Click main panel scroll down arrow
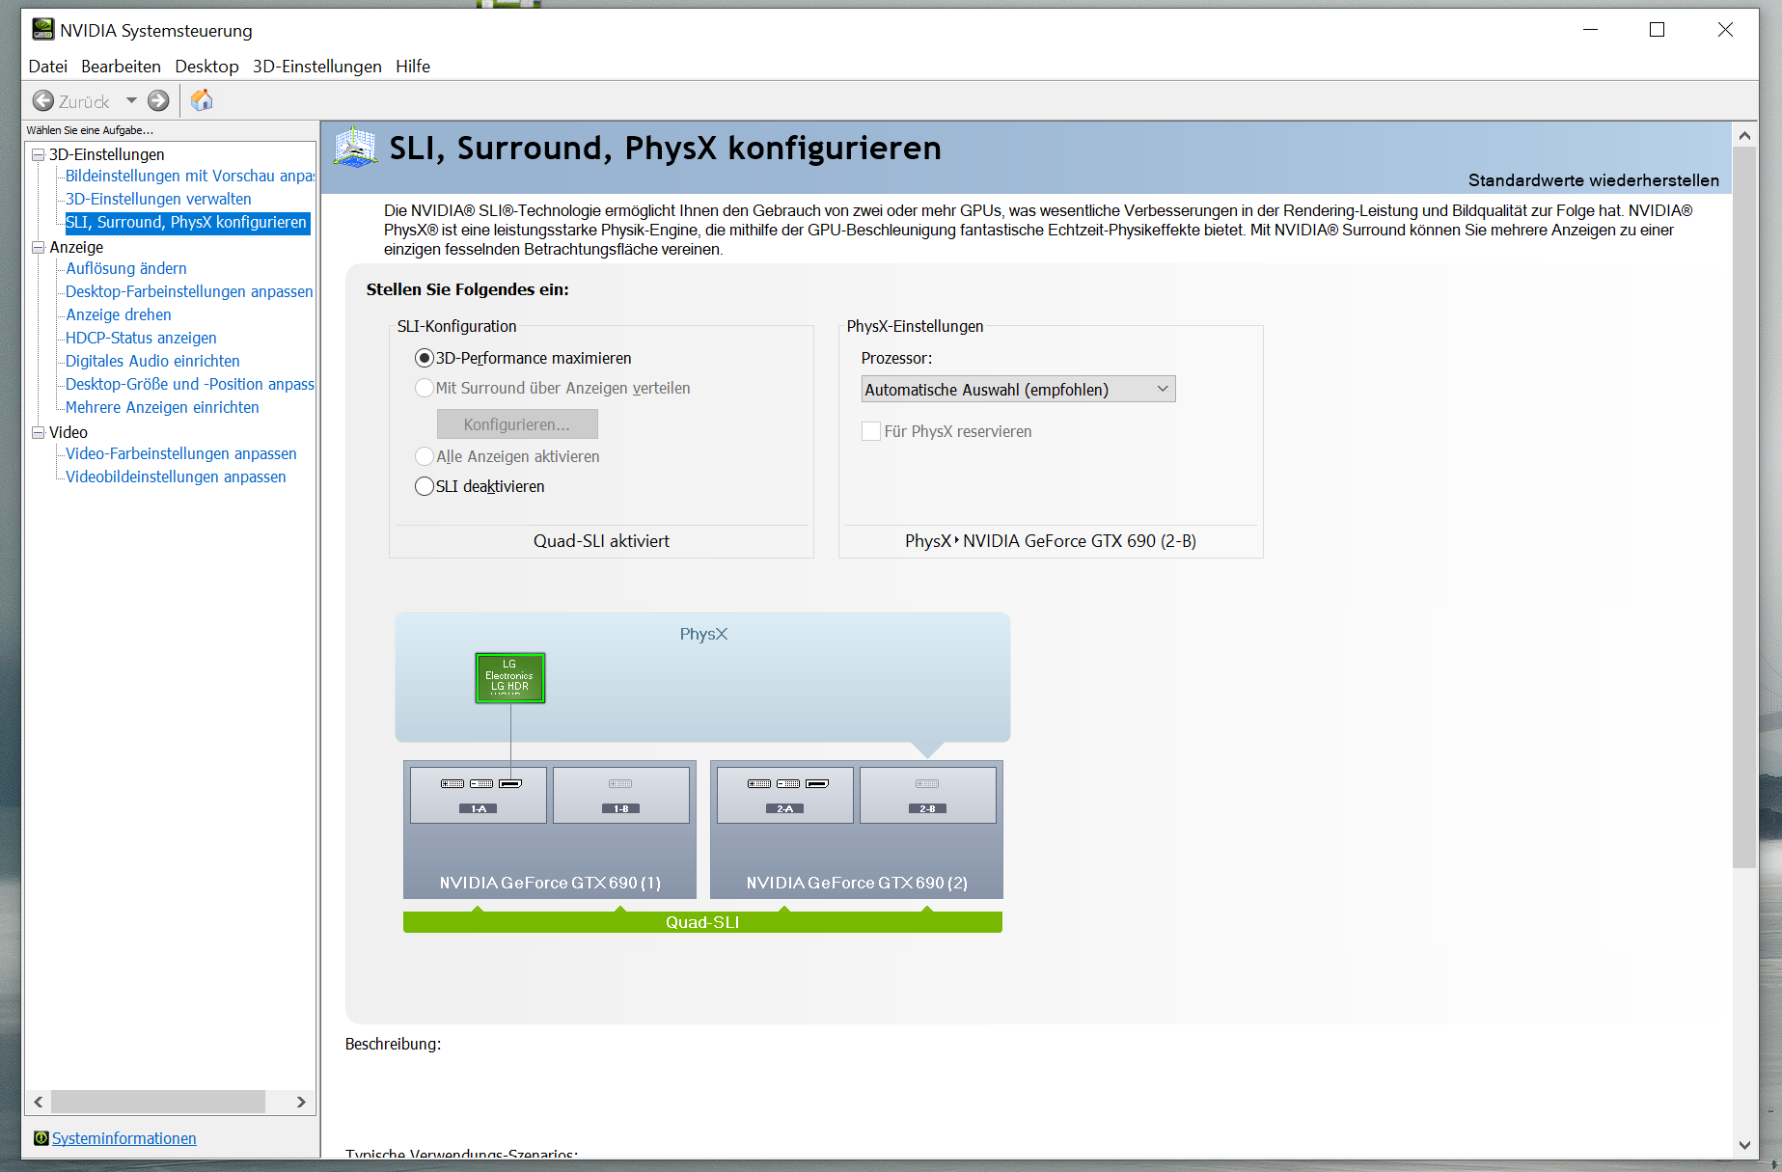Screen dimensions: 1782x1172 (1744, 1145)
